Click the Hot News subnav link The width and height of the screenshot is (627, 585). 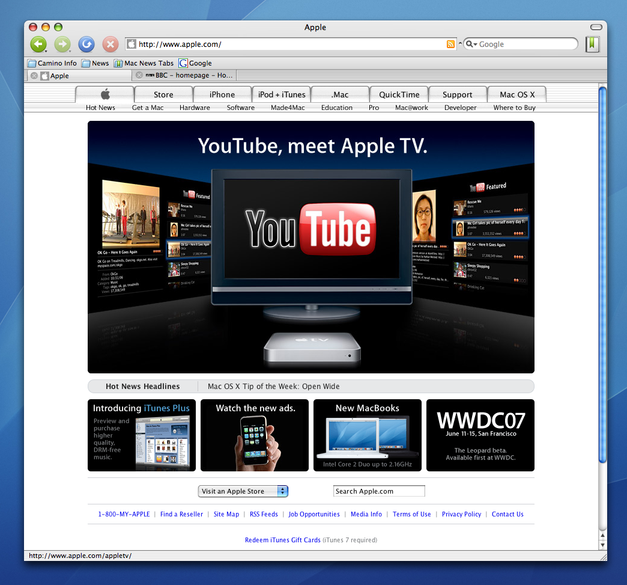click(x=100, y=108)
